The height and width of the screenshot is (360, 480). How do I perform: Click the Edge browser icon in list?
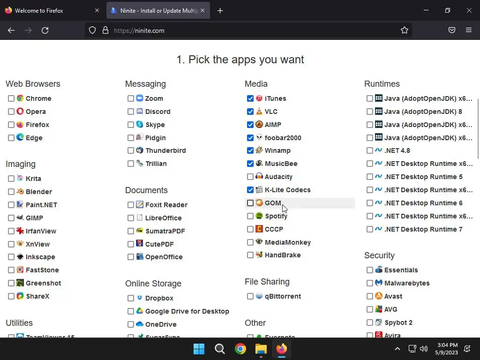tap(20, 137)
